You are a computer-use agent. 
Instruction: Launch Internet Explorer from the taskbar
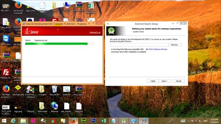(13, 121)
